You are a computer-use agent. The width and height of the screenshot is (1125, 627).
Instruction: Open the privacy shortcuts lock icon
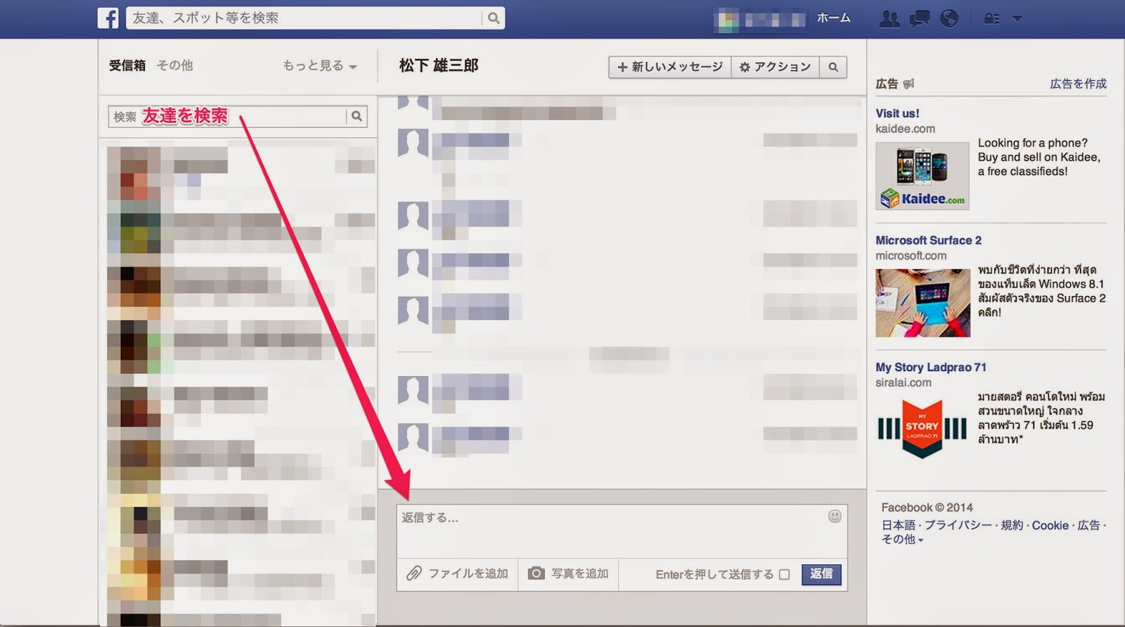coord(991,19)
